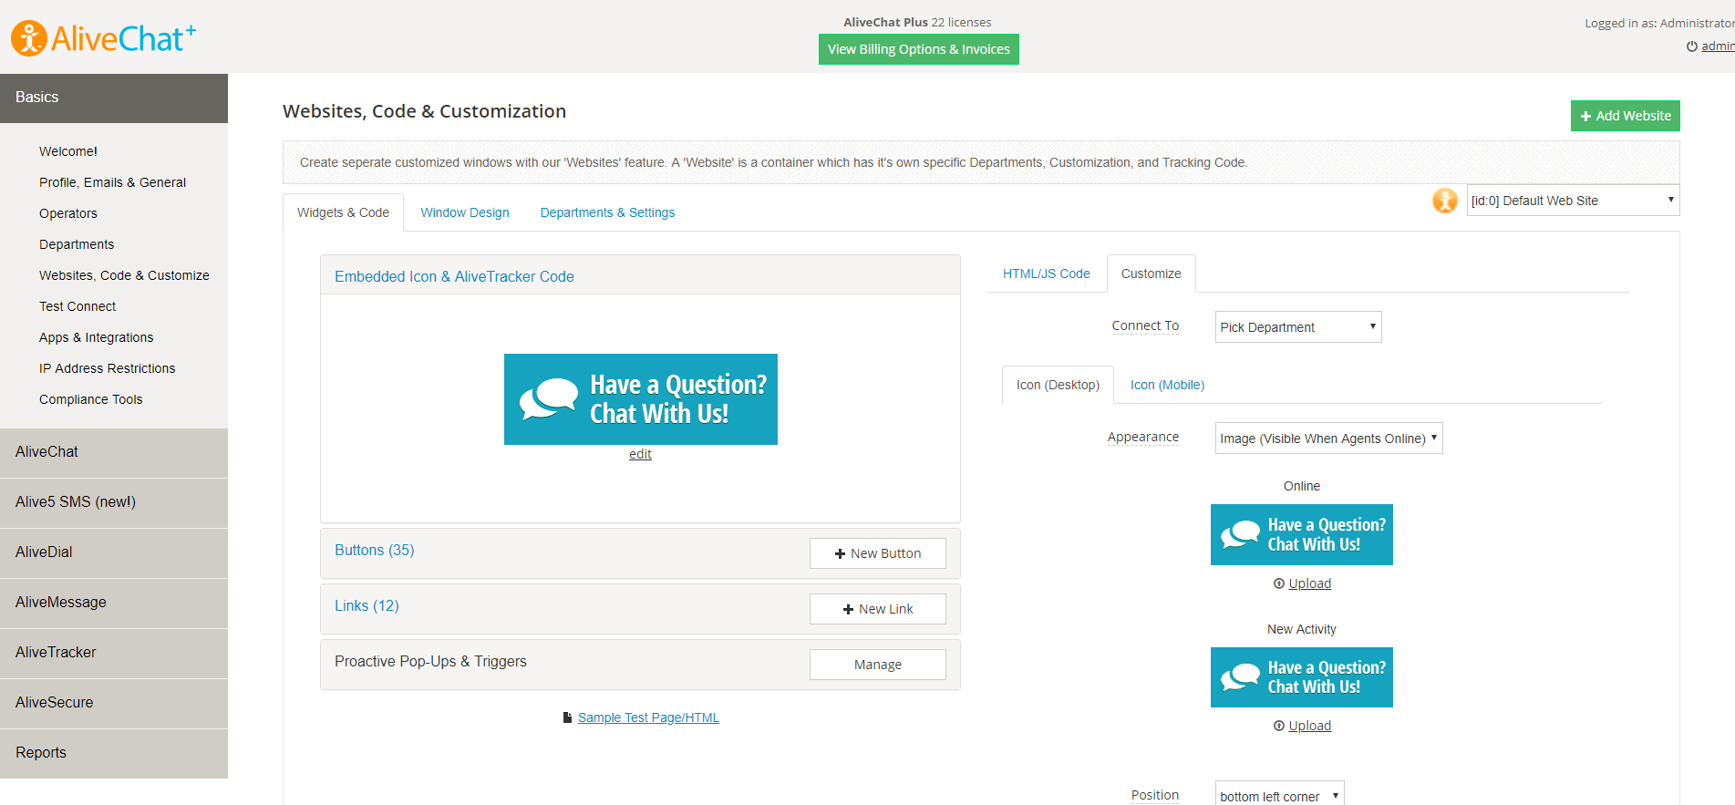Click the Proactive Pop-Ups & Triggers heading
This screenshot has width=1735, height=805.
click(430, 661)
